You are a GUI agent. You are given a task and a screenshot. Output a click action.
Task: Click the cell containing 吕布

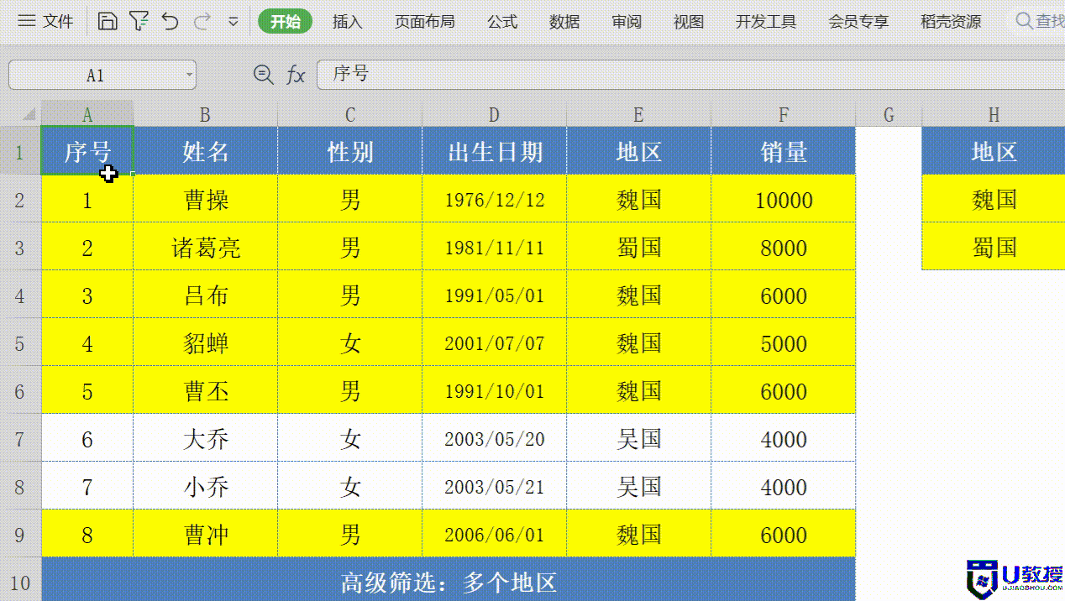(205, 295)
